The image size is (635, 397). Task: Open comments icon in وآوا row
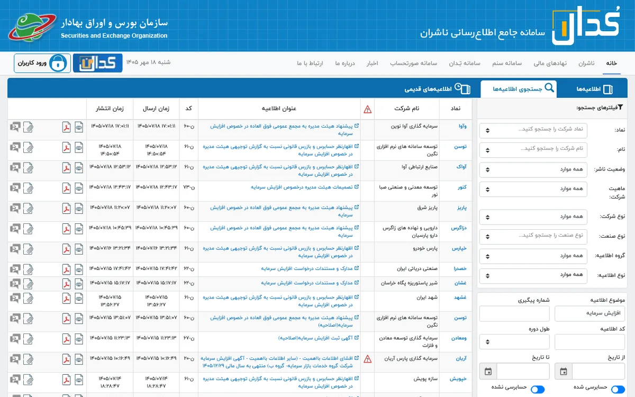point(15,127)
